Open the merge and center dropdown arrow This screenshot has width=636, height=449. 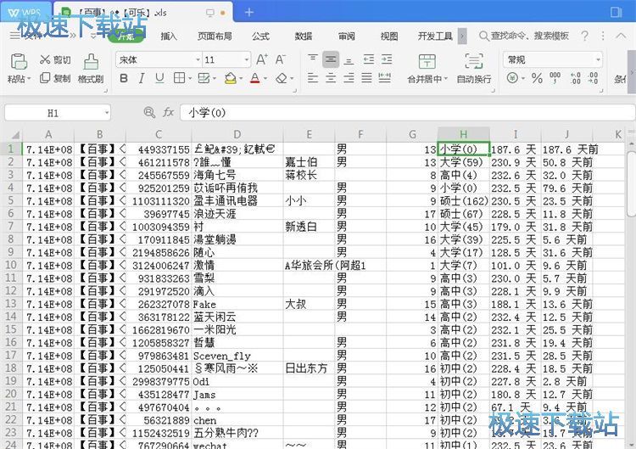coord(446,79)
